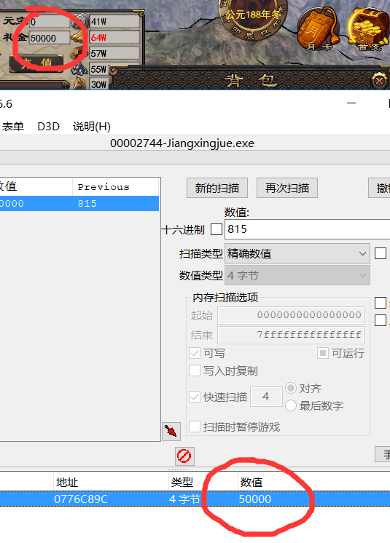Toggle the 快速扫描 fast scan checkbox
The image size is (390, 543).
[195, 397]
